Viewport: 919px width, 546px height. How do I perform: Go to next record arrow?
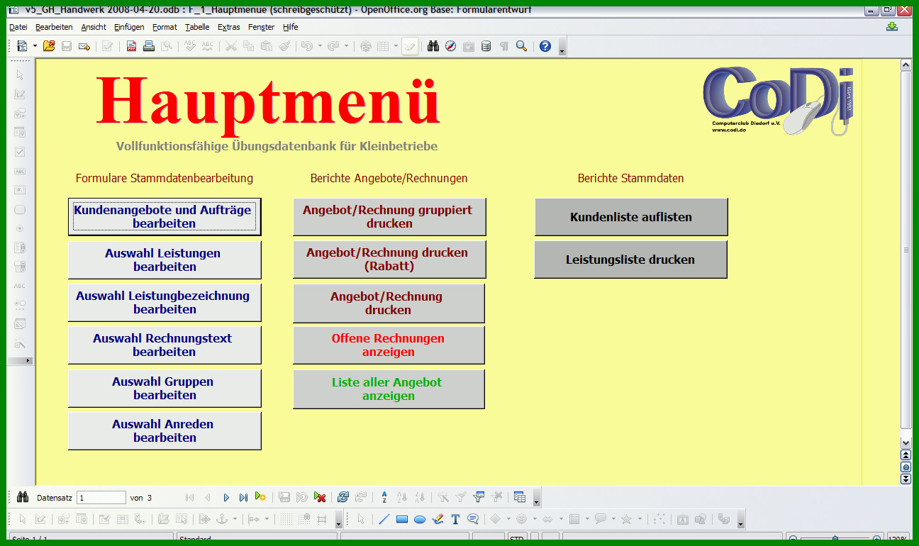tap(226, 498)
